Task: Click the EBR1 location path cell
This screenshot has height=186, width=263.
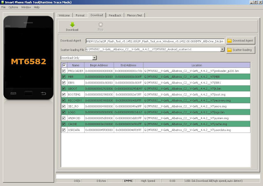Action: (x=197, y=83)
